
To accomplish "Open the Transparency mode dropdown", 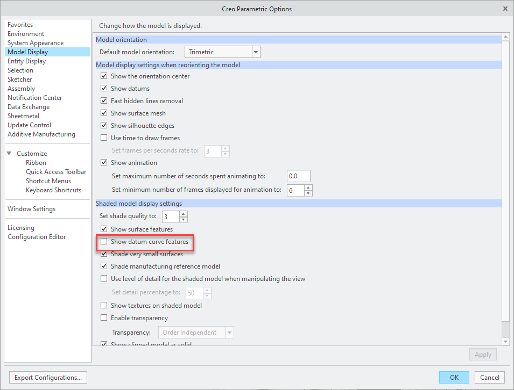I will [230, 332].
